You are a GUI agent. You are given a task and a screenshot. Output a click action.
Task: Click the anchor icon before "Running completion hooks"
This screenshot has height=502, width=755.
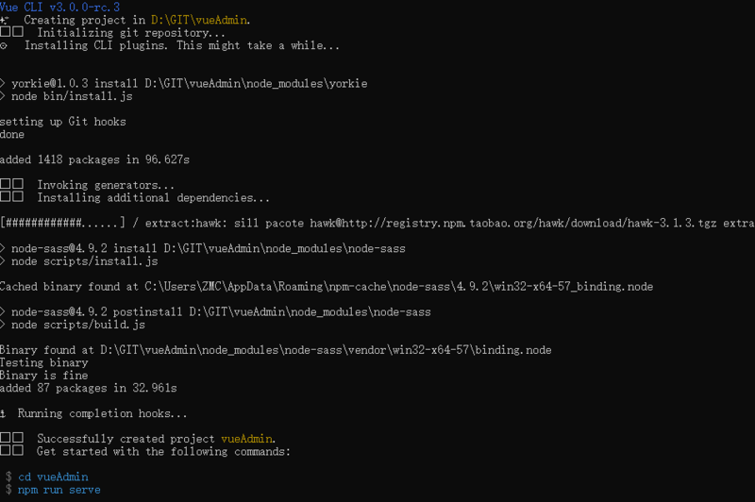click(5, 413)
